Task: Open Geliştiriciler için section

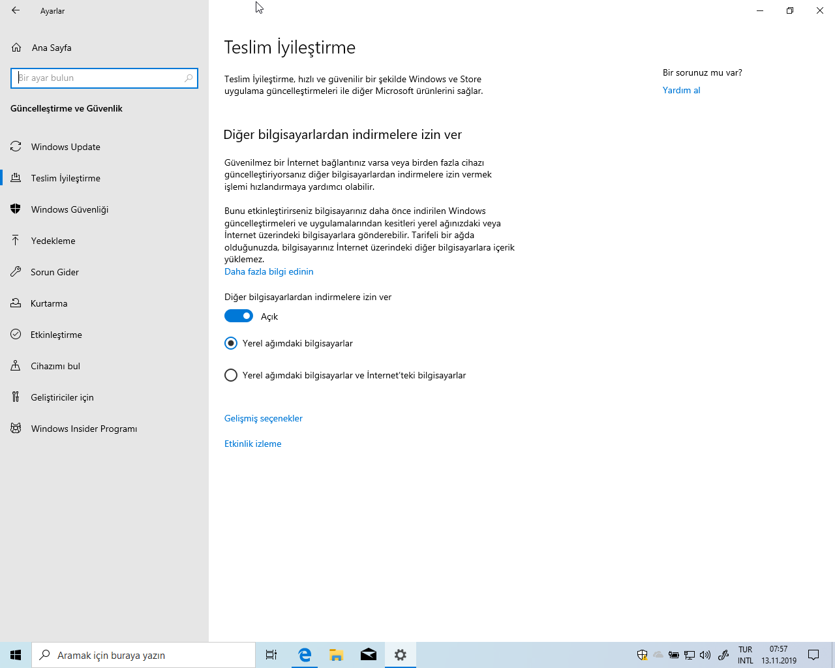Action: click(x=104, y=397)
